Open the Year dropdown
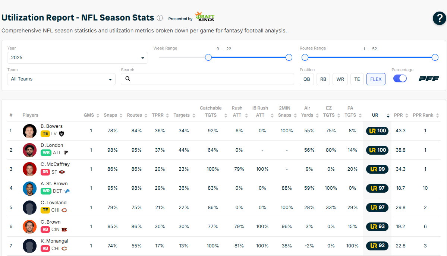Viewport: 447px width, 256px height. [x=78, y=58]
